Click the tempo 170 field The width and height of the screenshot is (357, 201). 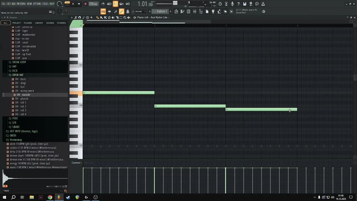click(93, 4)
